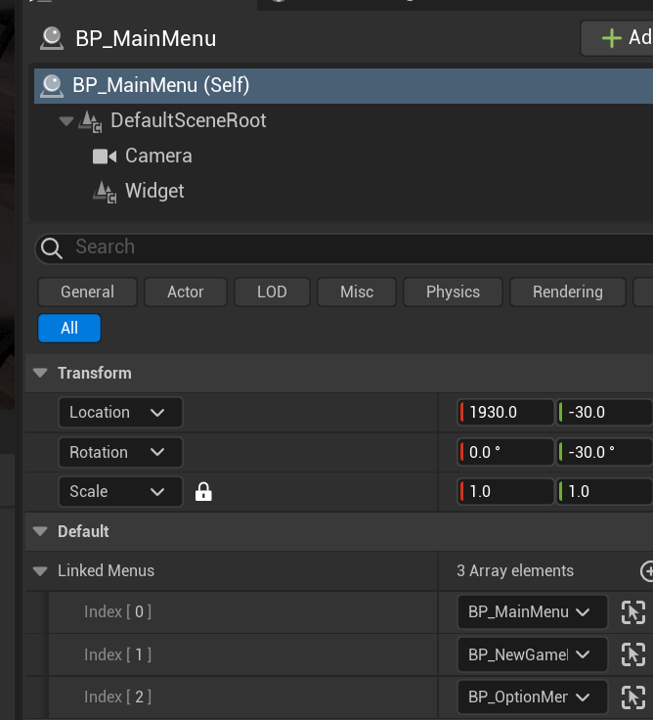Select the Camera component

[158, 157]
